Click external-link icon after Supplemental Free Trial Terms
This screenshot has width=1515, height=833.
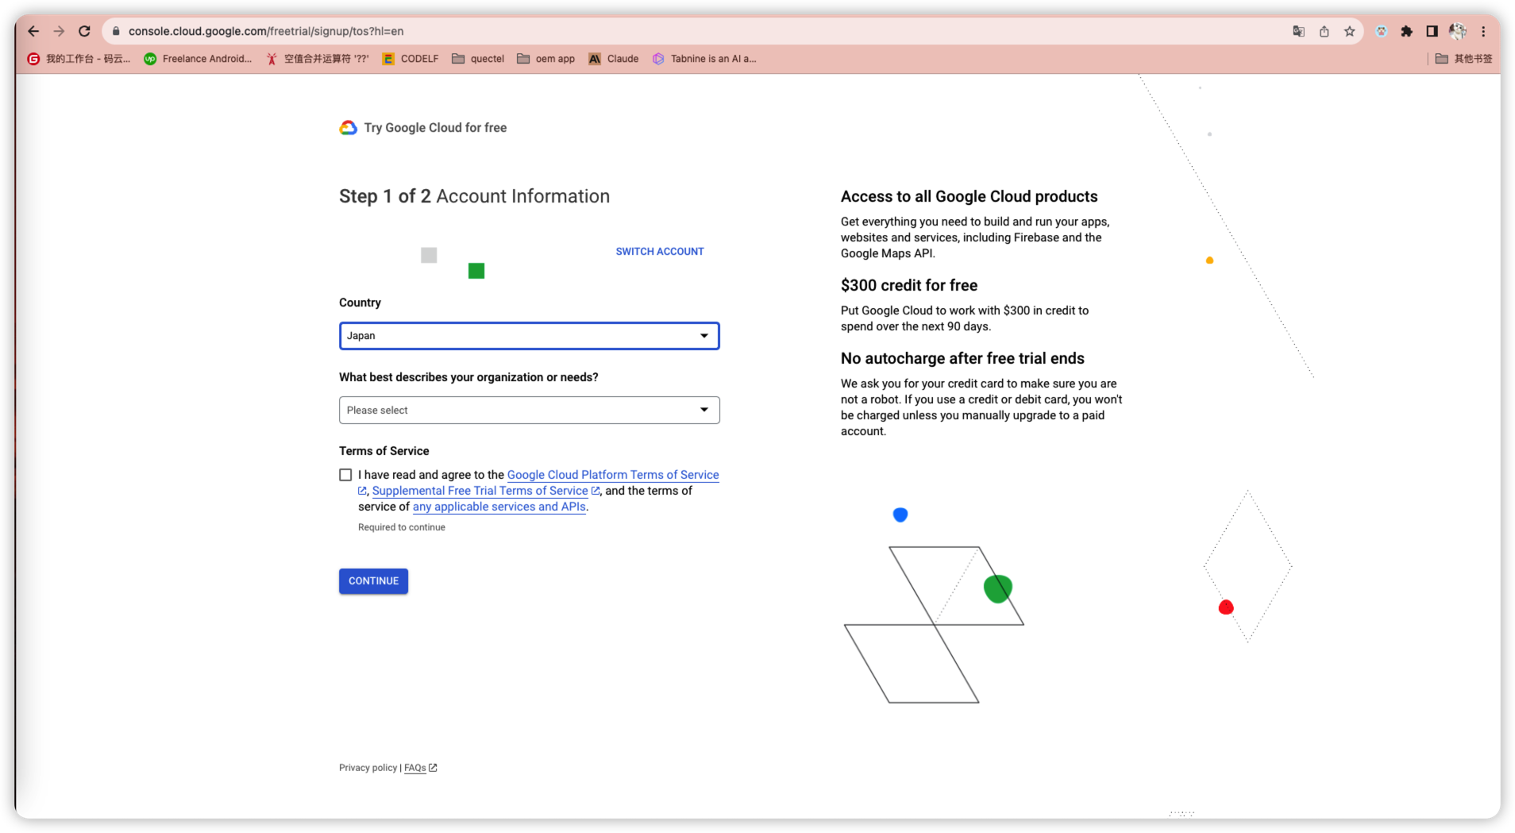(596, 491)
